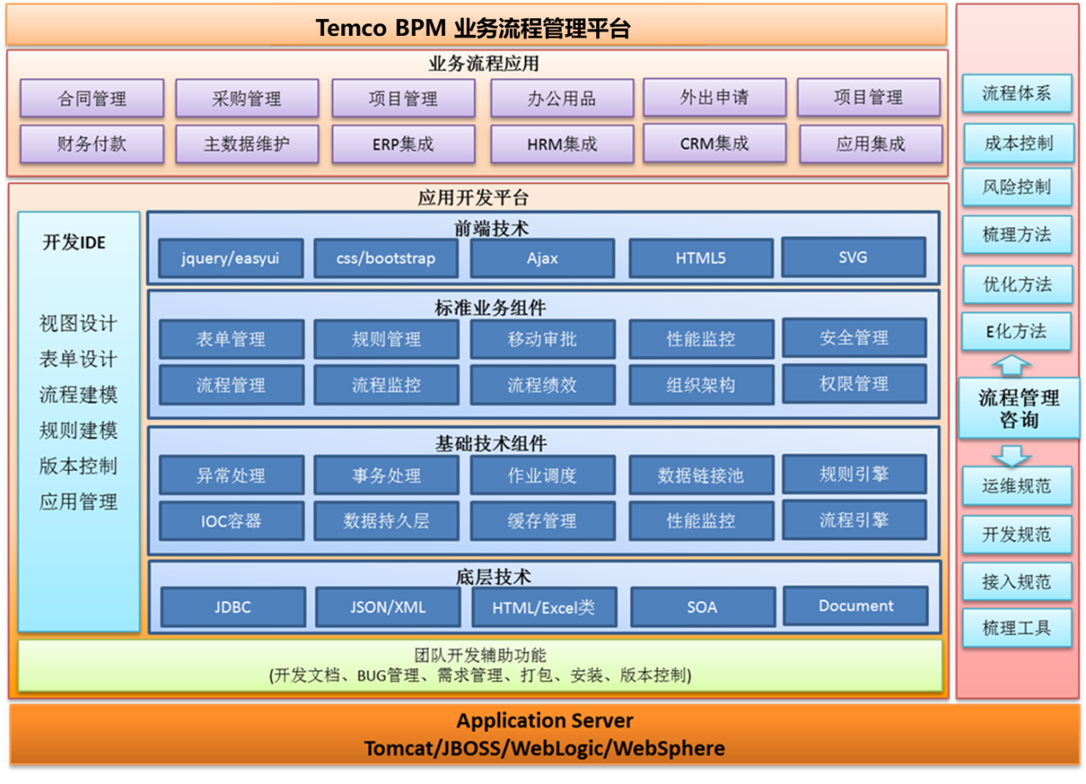
Task: Select the 运维规范 box
Action: pyautogui.click(x=1017, y=486)
